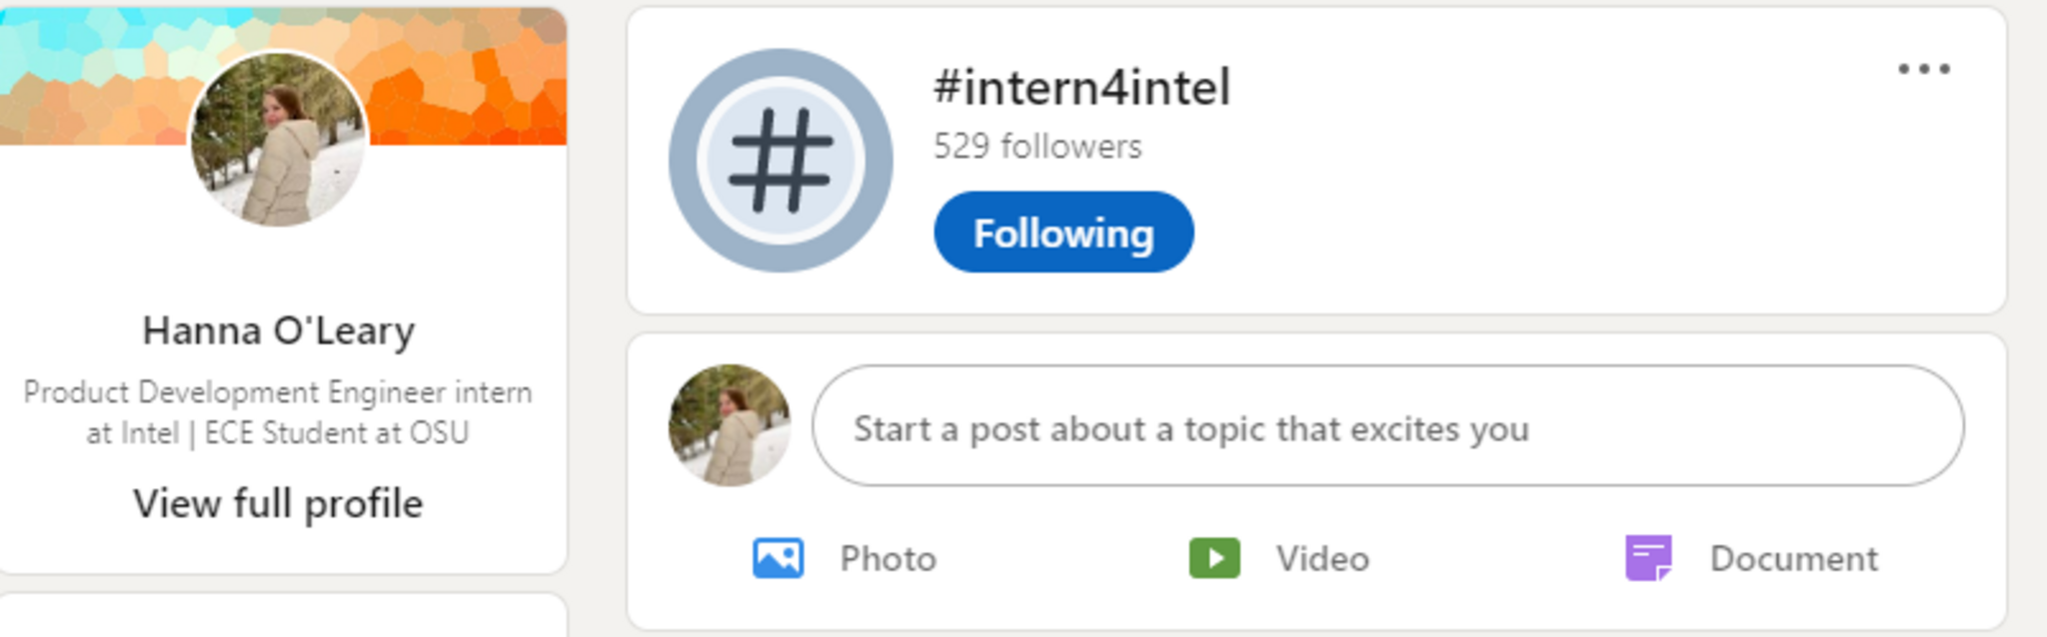Click the #intern4intel hashtag title
Image resolution: width=2047 pixels, height=637 pixels.
tap(1081, 88)
